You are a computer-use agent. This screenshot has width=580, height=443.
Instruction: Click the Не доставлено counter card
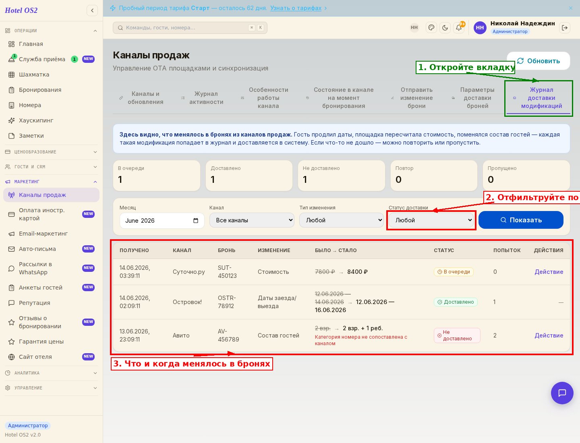pos(342,176)
